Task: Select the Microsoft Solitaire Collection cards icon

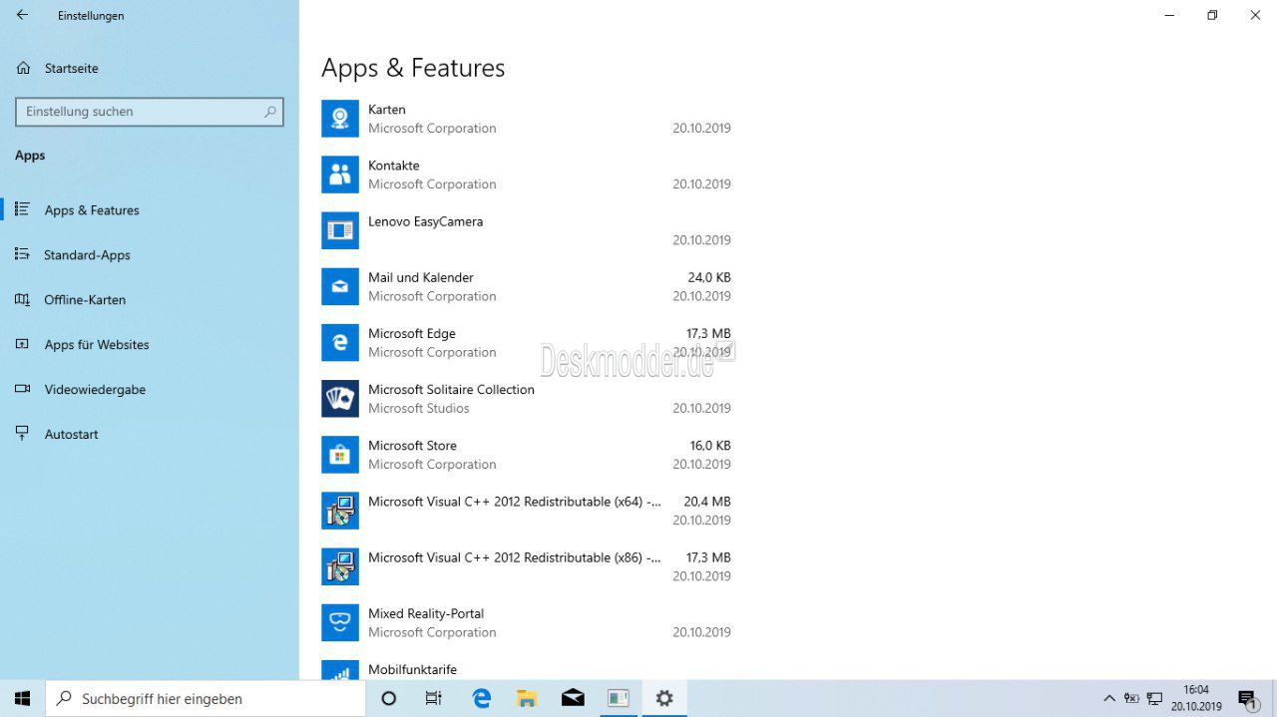Action: pyautogui.click(x=340, y=398)
